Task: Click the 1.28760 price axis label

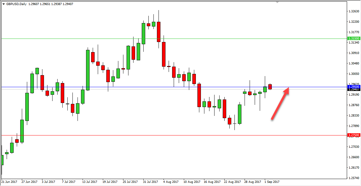Action: coord(354,105)
